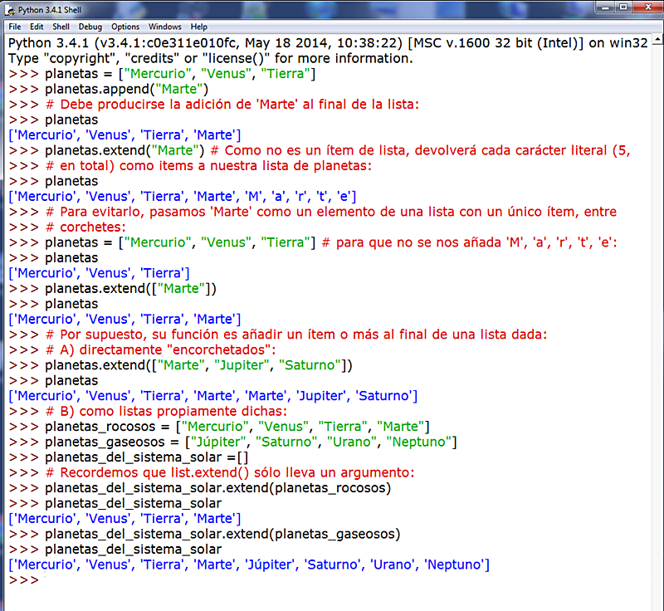The image size is (664, 611).
Task: Minimize the Python 3.4.1 Shell window
Action: pyautogui.click(x=606, y=7)
